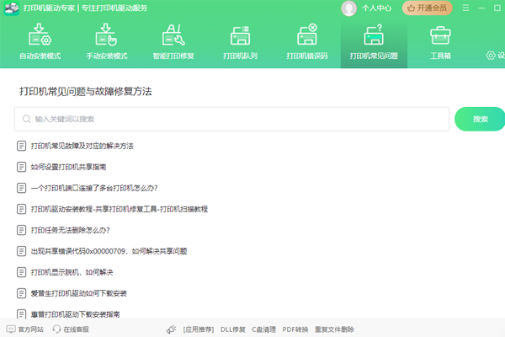Click the user avatar icon
This screenshot has width=505, height=337.
tap(349, 8)
